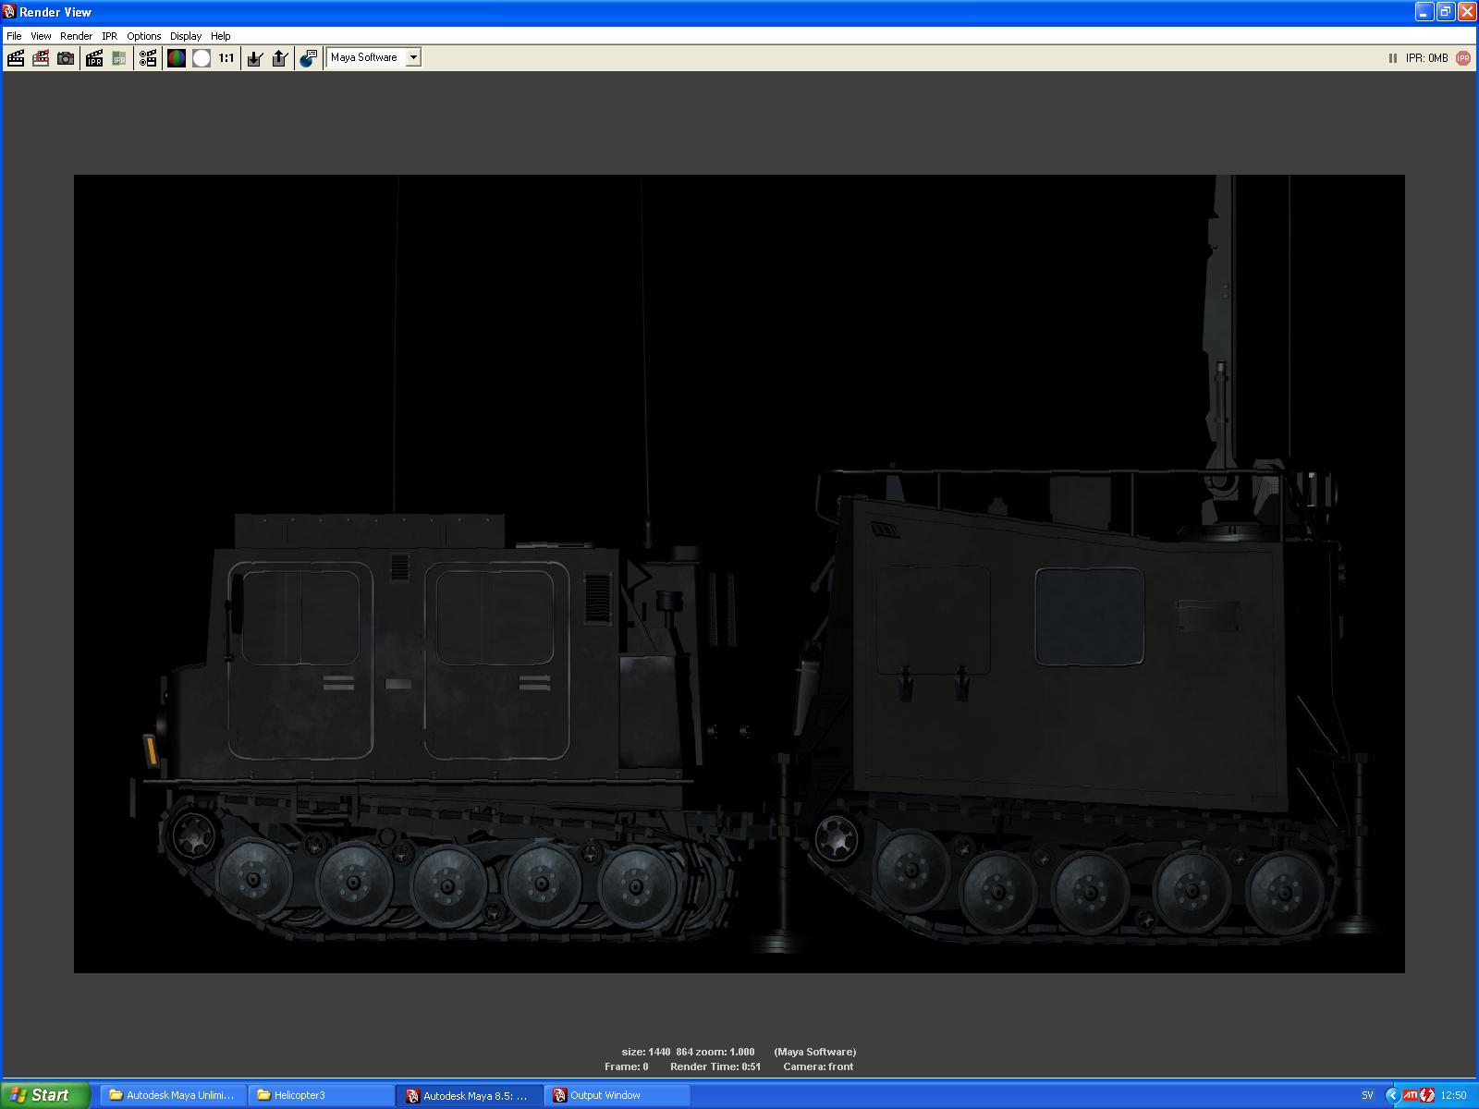This screenshot has height=1109, width=1479.
Task: Click the Render Region red clapperboard icon
Action: 41,58
